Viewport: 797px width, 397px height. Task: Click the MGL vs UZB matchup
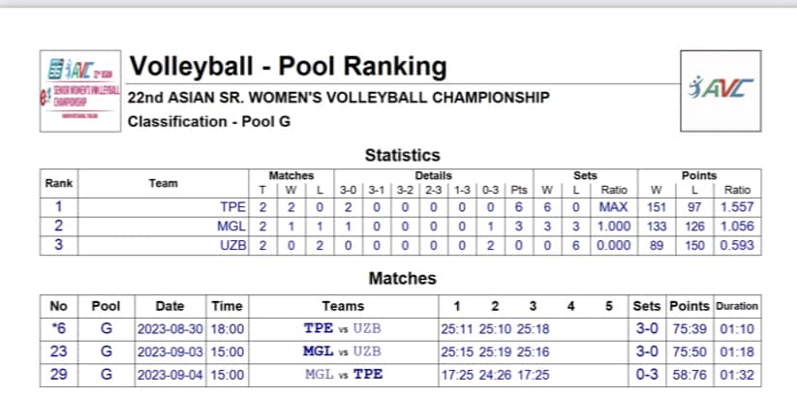[x=342, y=351]
